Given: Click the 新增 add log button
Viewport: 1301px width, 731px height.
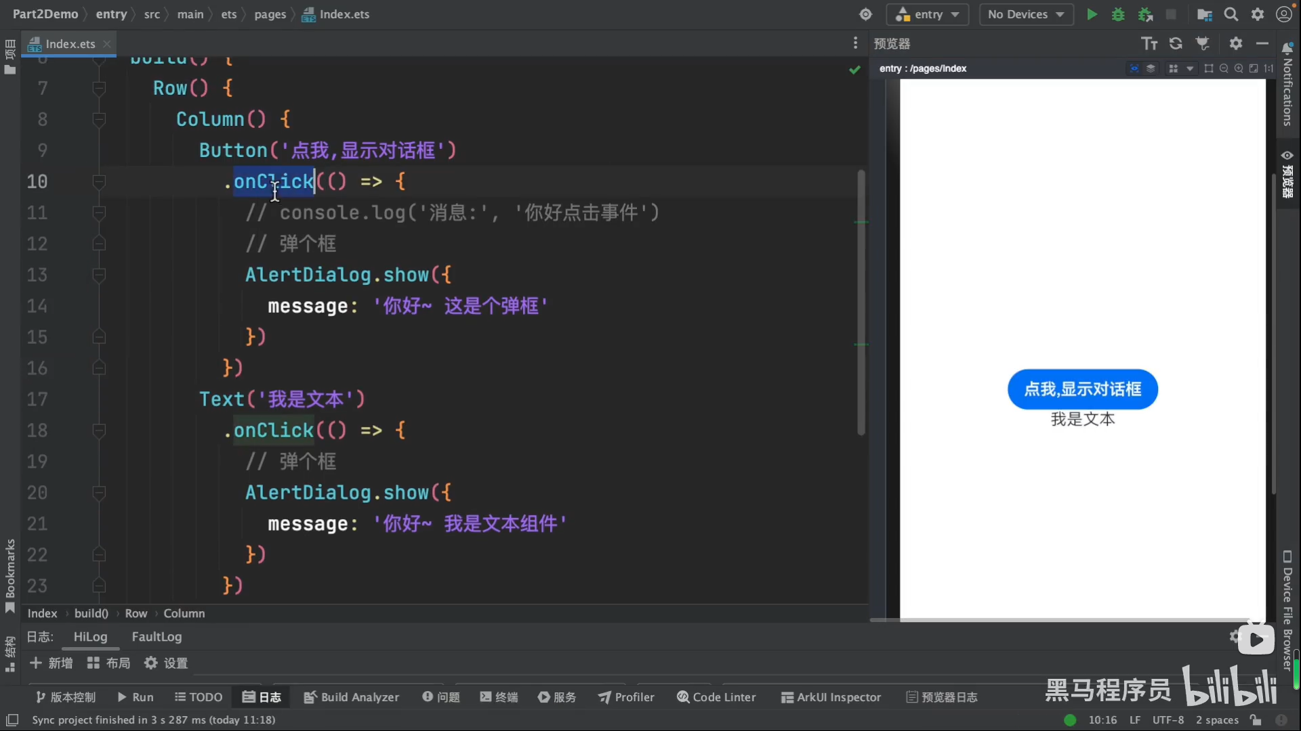Looking at the screenshot, I should coord(51,663).
